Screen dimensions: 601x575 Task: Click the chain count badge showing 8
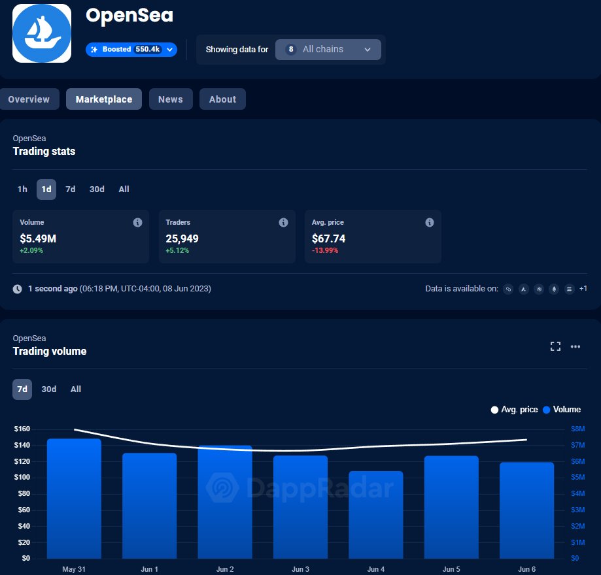pyautogui.click(x=291, y=50)
